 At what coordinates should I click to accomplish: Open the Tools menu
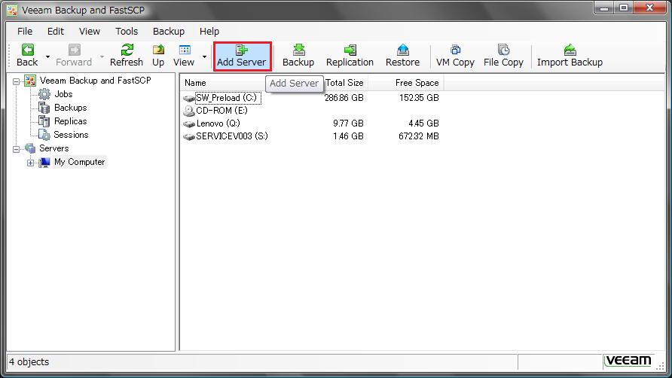(x=127, y=32)
